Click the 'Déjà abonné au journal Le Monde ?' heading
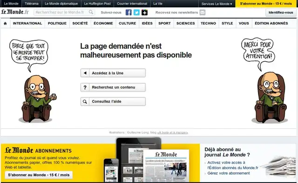The height and width of the screenshot is (183, 298). coord(227,152)
